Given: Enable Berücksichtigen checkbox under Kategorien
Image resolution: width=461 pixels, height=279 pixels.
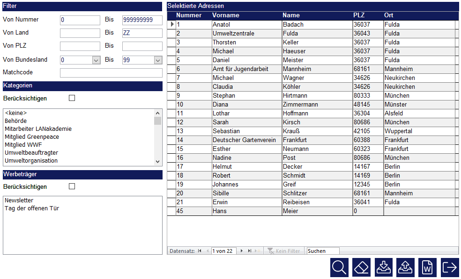Looking at the screenshot, I should point(72,98).
